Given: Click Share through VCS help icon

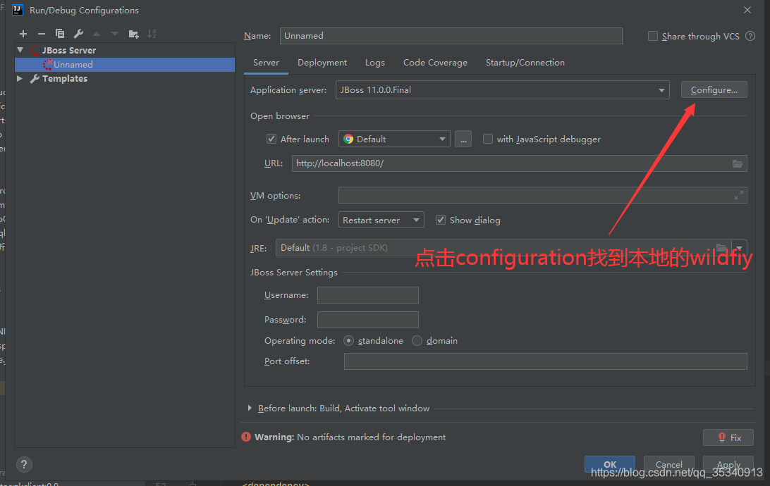Looking at the screenshot, I should (750, 36).
